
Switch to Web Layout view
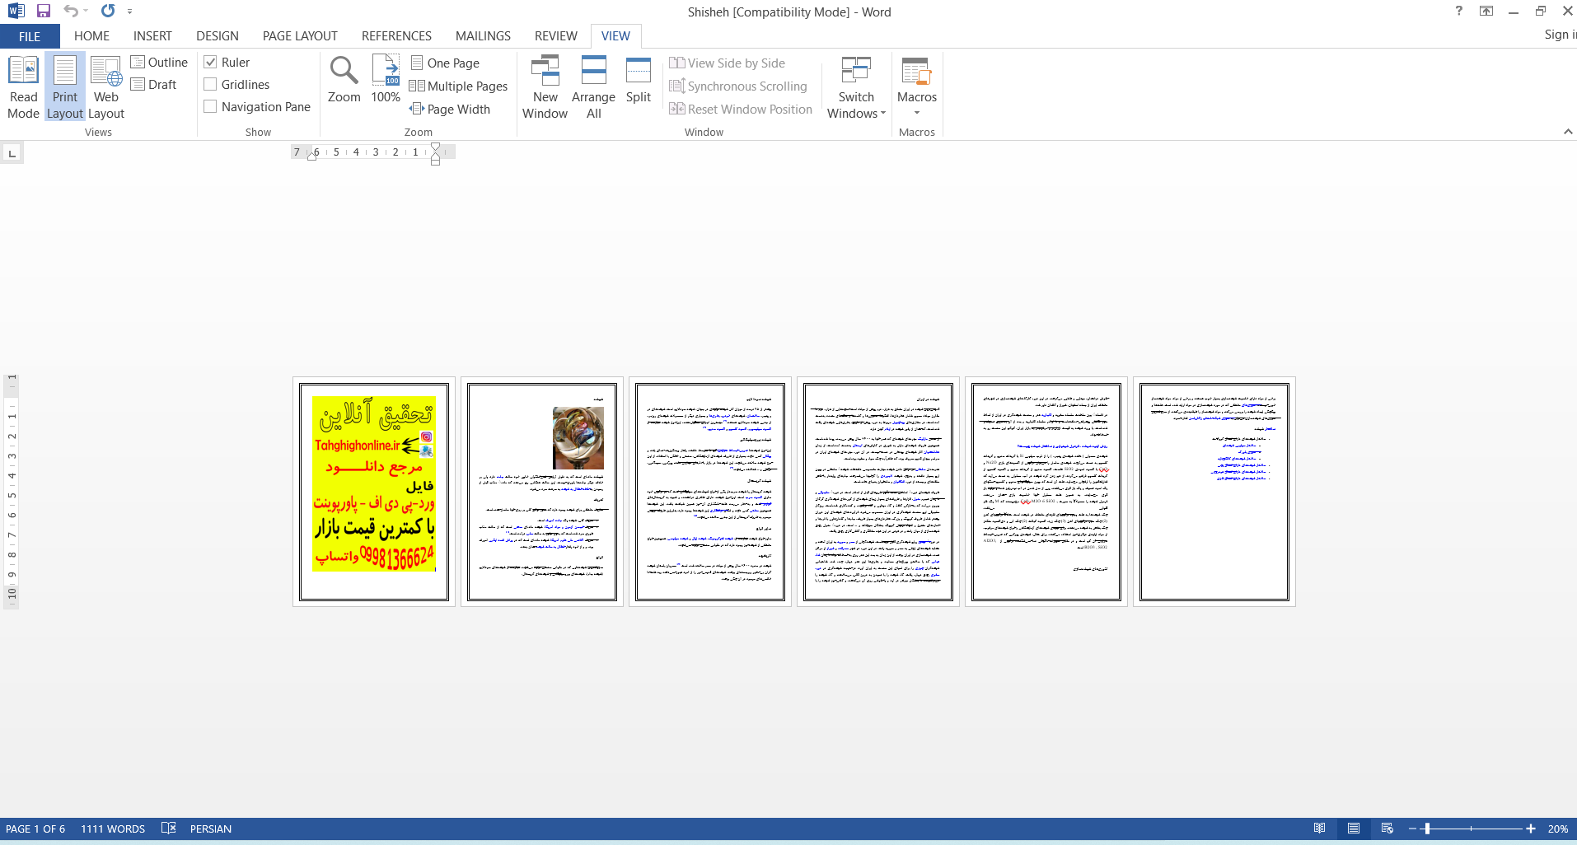(106, 87)
